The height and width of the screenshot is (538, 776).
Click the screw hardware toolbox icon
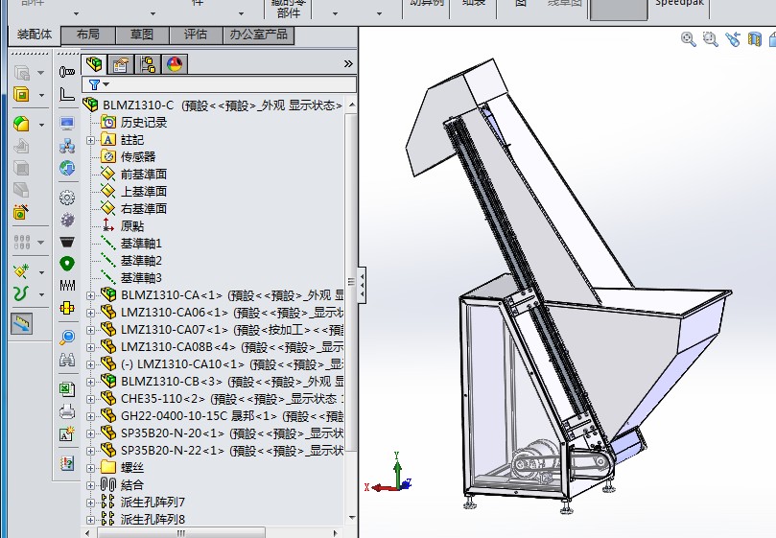pos(67,72)
